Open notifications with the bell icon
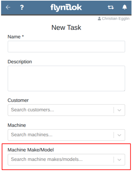Image resolution: width=132 pixels, height=177 pixels. [124, 7]
